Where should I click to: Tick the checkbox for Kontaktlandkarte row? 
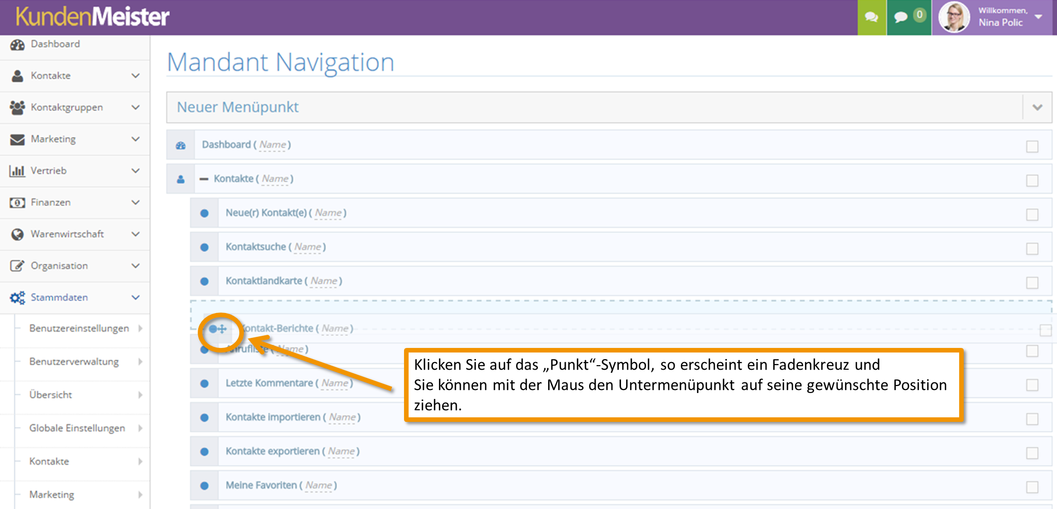[1032, 283]
